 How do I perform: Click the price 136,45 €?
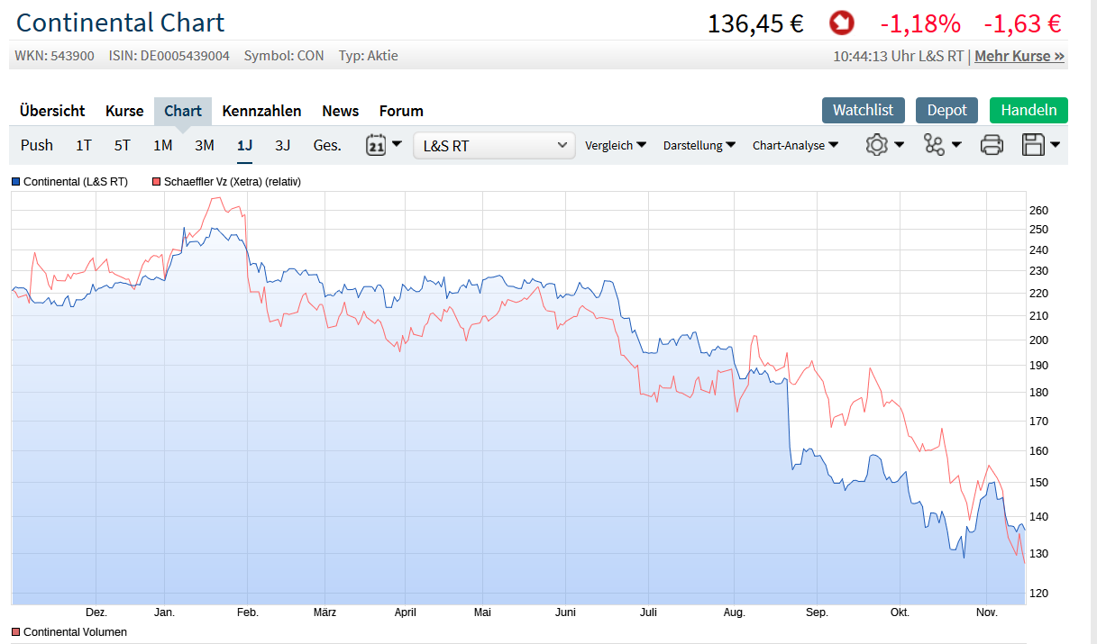pos(755,23)
